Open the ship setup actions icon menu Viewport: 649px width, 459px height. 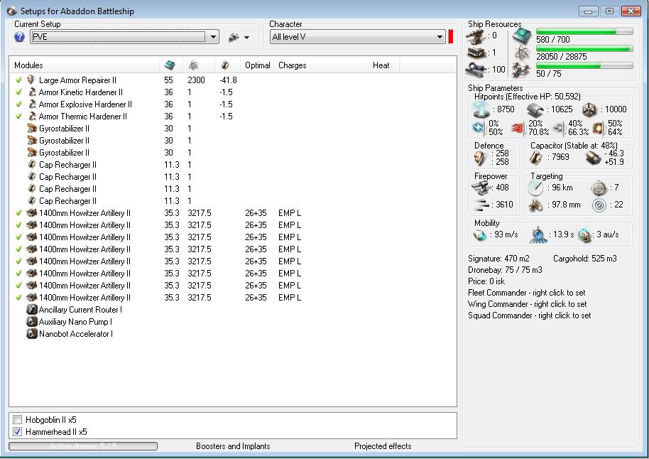[239, 37]
